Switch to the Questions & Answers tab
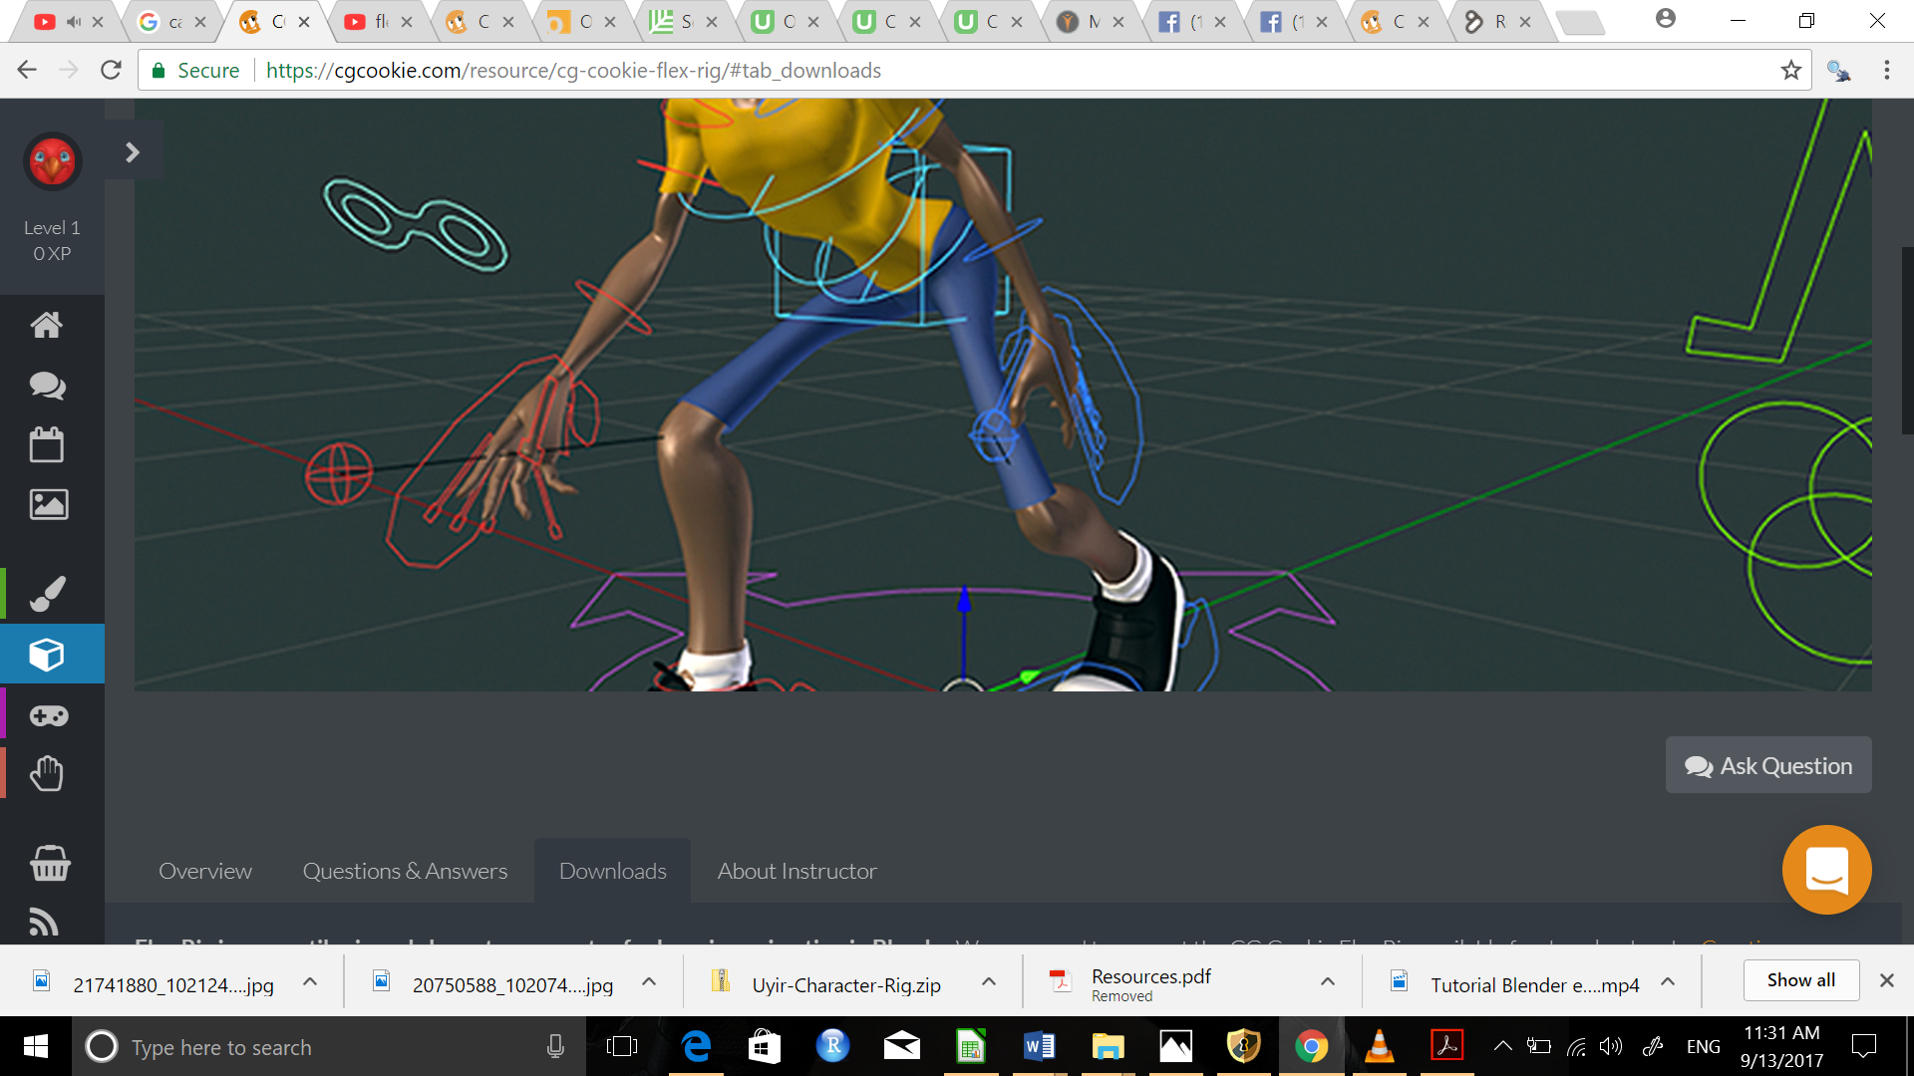The image size is (1914, 1076). (404, 870)
